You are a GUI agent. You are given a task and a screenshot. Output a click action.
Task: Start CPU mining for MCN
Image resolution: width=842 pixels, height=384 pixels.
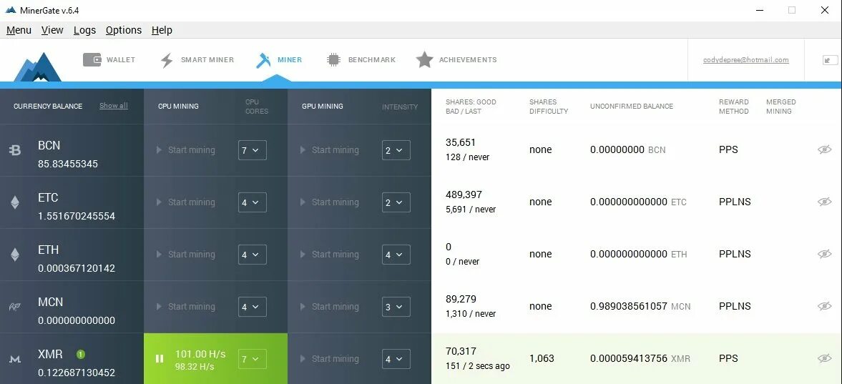tap(186, 307)
